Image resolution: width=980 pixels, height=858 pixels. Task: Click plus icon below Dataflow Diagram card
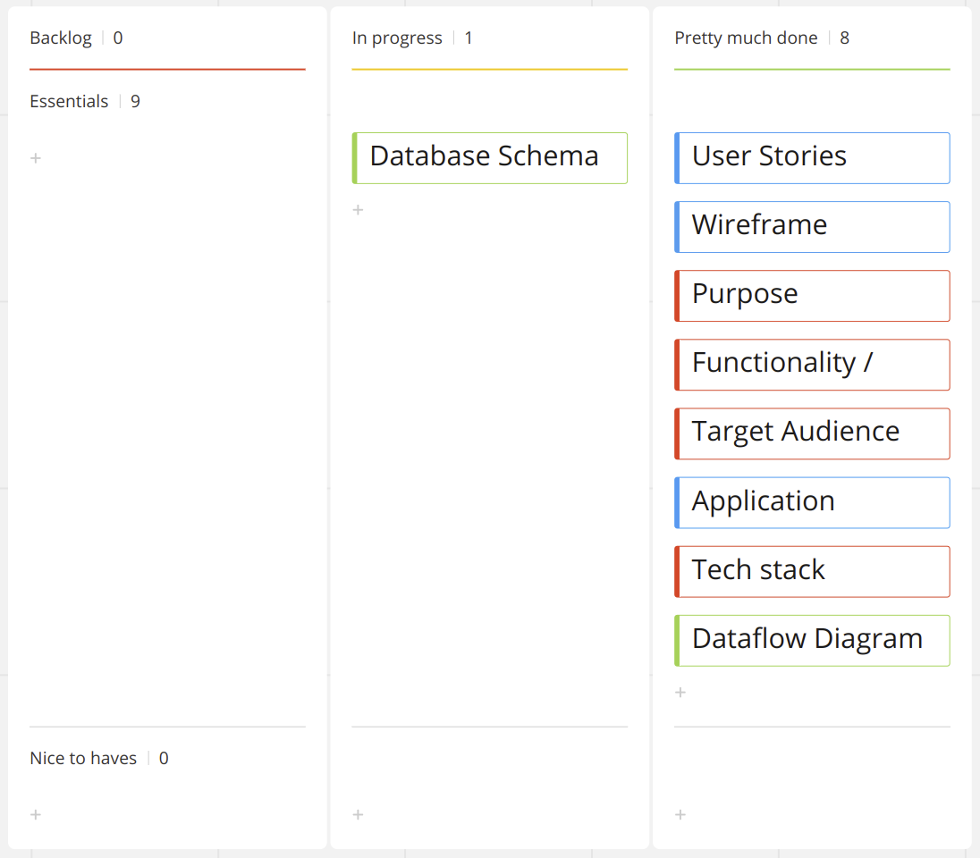(680, 693)
